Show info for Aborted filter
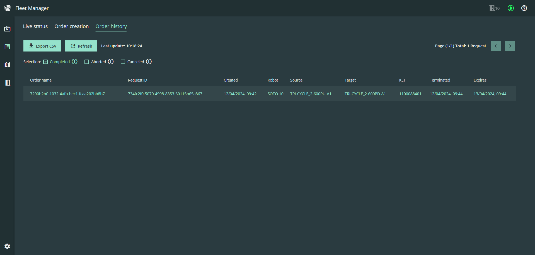Image resolution: width=535 pixels, height=255 pixels. 111,62
